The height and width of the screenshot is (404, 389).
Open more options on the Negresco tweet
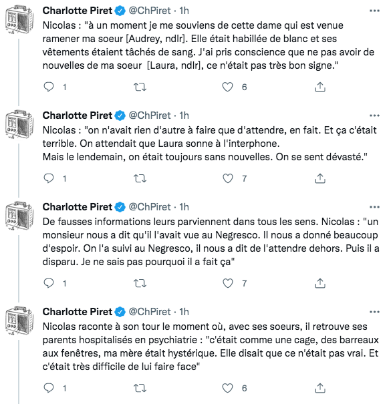click(x=374, y=207)
